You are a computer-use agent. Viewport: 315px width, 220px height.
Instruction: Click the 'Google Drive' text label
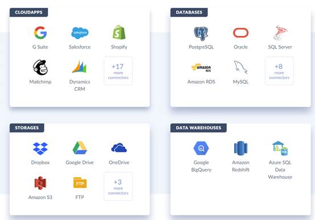tap(80, 163)
